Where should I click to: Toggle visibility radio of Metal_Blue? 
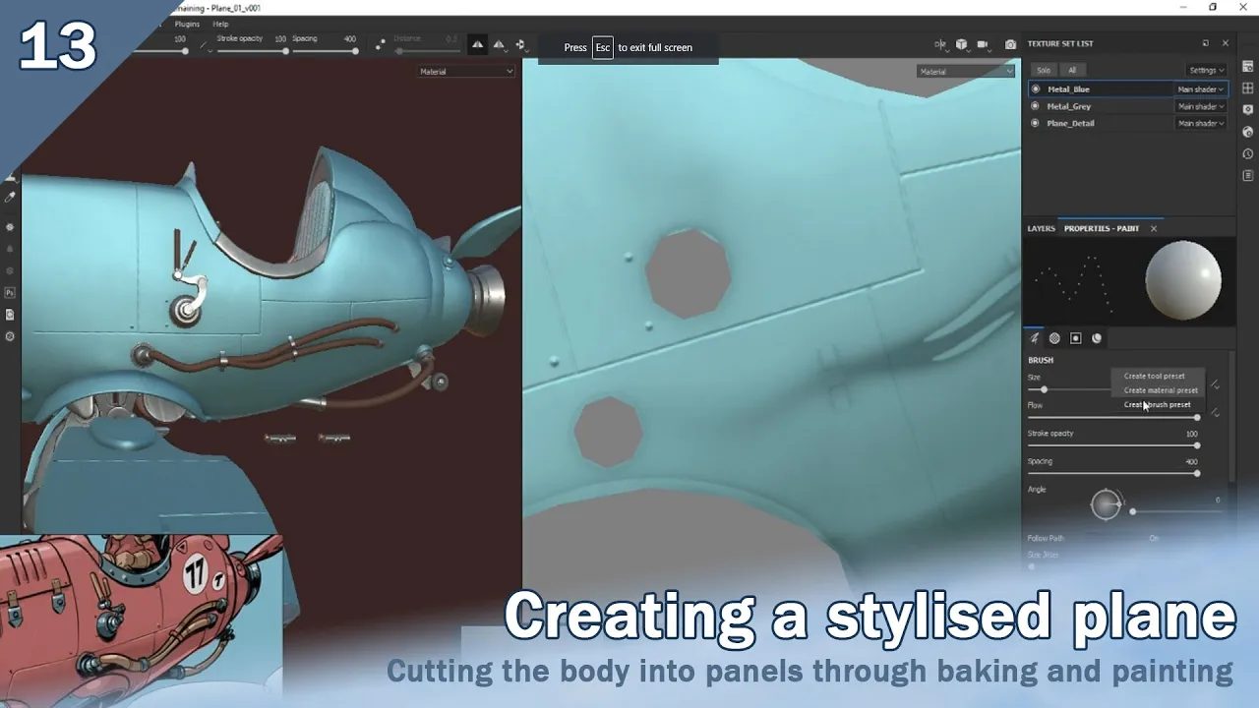point(1035,89)
